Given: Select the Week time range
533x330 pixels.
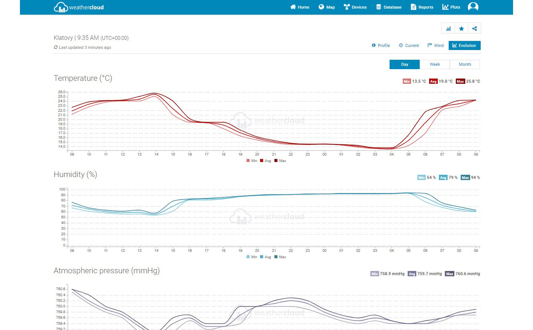Looking at the screenshot, I should [x=435, y=64].
